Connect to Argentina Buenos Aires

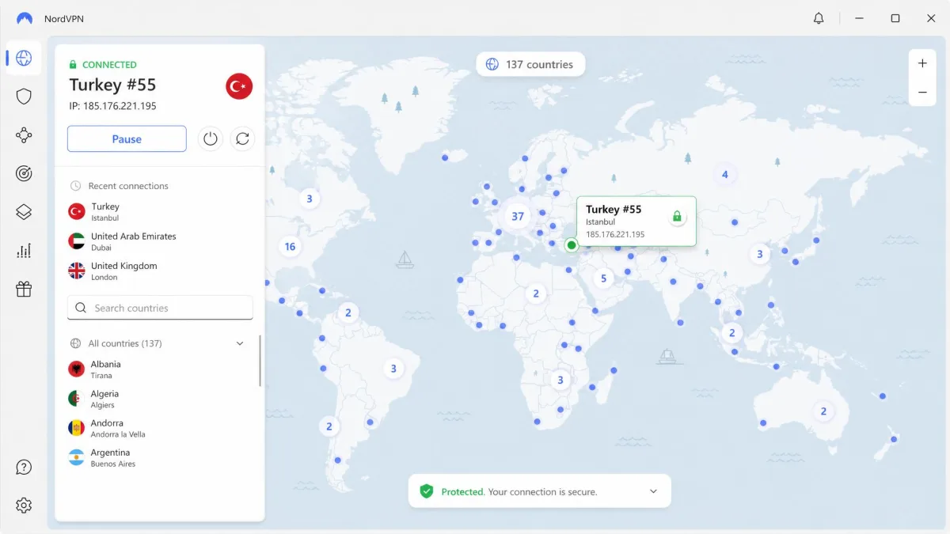coord(158,457)
